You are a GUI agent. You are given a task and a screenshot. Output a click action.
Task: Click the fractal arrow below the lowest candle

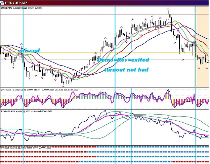point(63,86)
